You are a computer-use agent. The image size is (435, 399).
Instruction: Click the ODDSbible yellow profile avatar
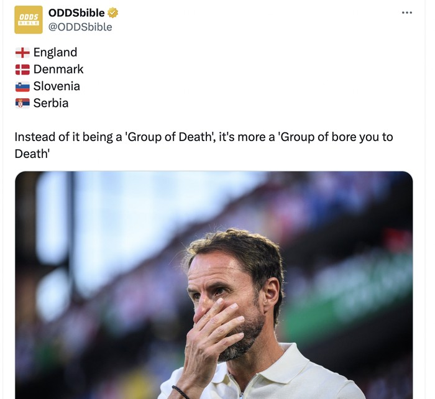point(28,20)
